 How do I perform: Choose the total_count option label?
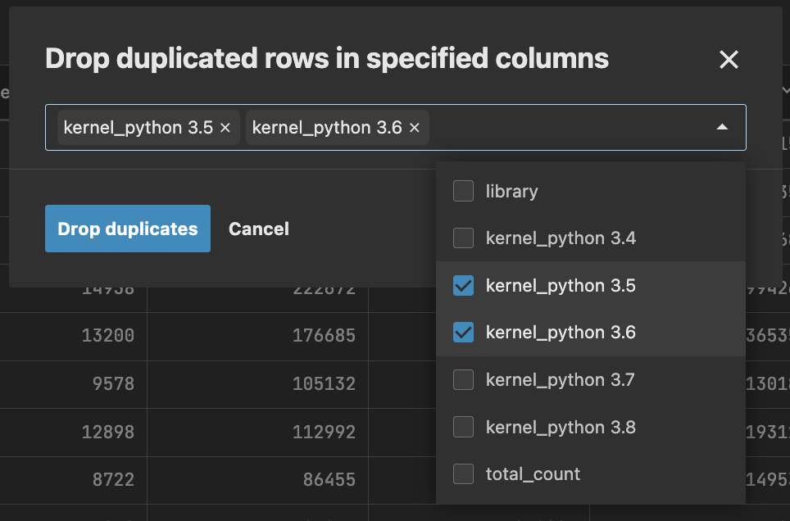coord(533,474)
